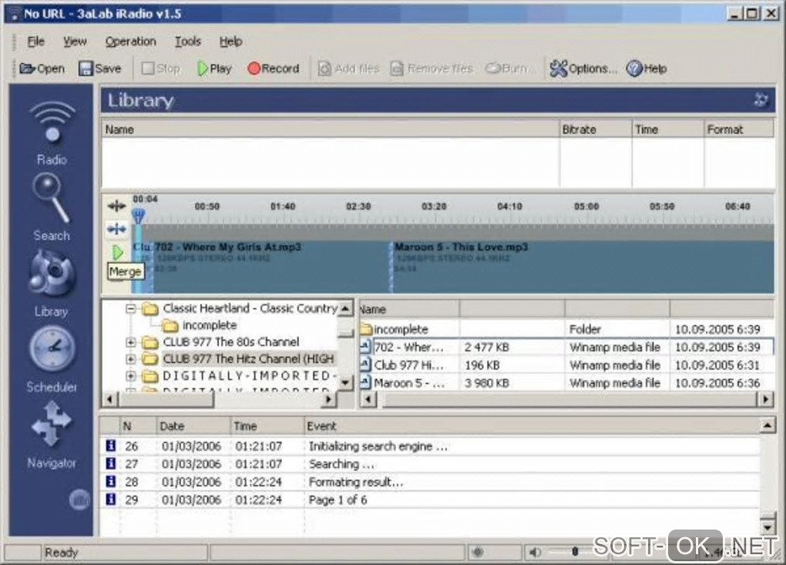This screenshot has width=786, height=565.
Task: Start playback with the Play button
Action: 214,69
